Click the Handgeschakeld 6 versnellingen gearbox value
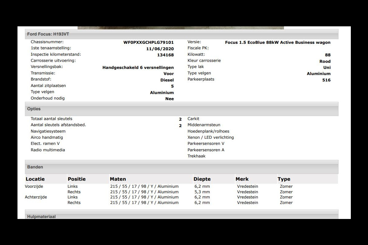This screenshot has width=368, height=245. click(138, 68)
